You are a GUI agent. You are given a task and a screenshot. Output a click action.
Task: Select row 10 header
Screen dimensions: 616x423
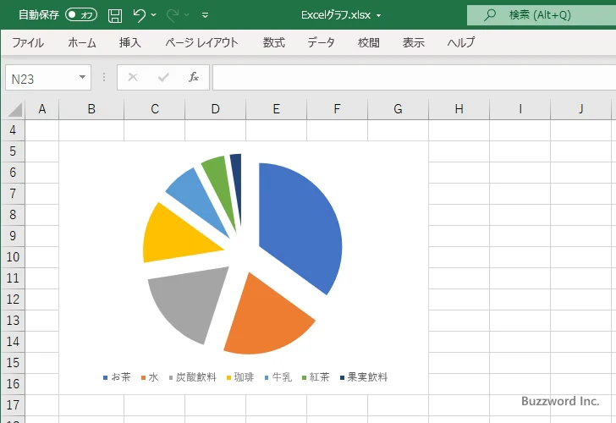point(13,257)
